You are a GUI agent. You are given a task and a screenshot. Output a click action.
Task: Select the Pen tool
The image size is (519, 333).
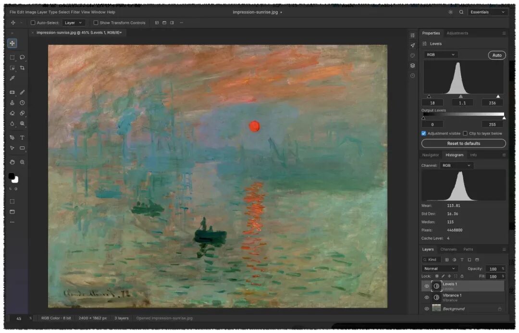tap(12, 138)
